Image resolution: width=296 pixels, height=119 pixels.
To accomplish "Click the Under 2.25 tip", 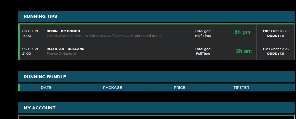I will 280,49.
